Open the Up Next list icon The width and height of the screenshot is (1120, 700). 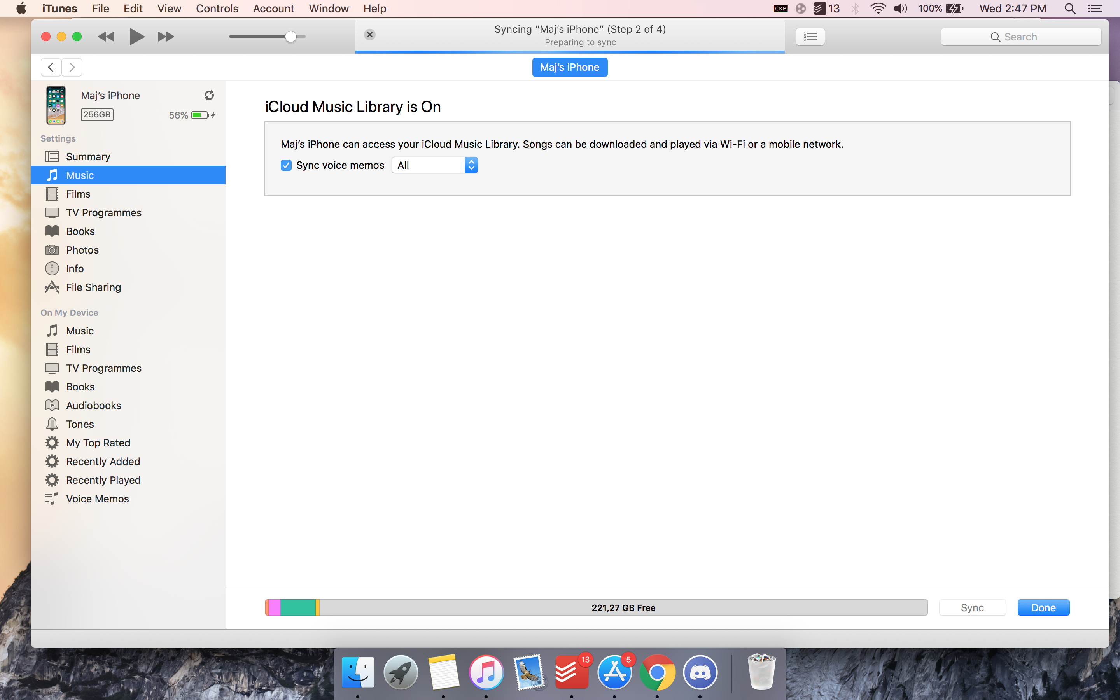coord(810,37)
